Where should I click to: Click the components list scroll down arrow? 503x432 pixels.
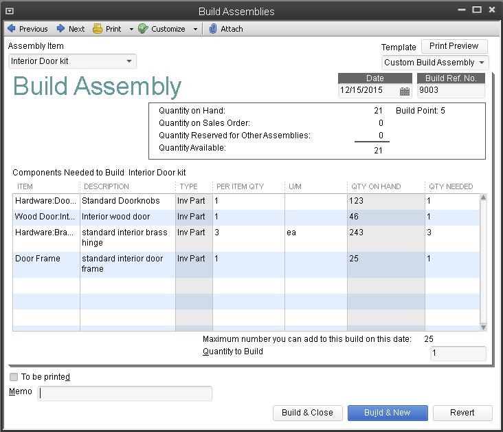pos(483,327)
